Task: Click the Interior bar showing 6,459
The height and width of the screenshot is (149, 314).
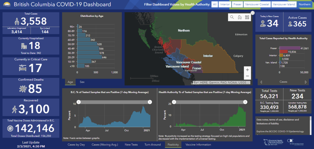Action: [x=281, y=55]
